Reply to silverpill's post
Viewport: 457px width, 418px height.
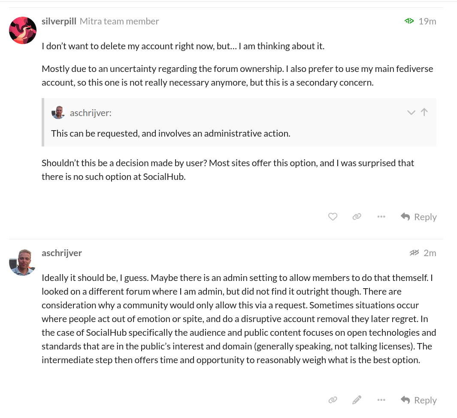pos(419,217)
